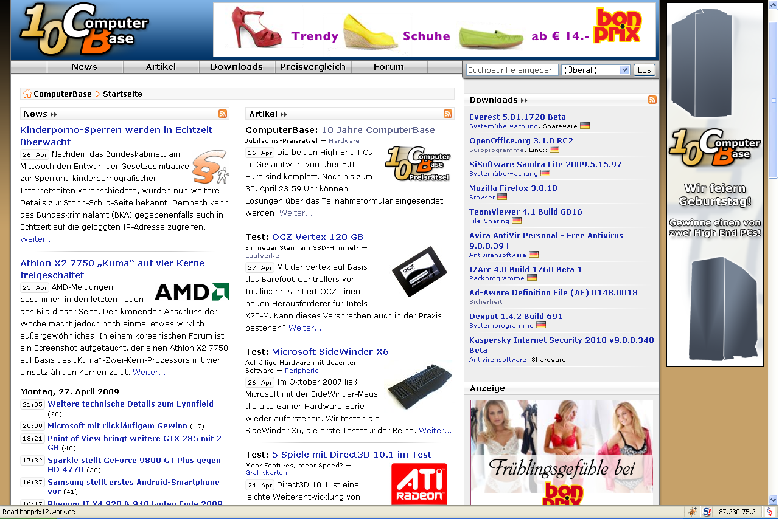This screenshot has height=519, width=779.
Task: Open the Artikel RSS feed icon
Action: (448, 114)
